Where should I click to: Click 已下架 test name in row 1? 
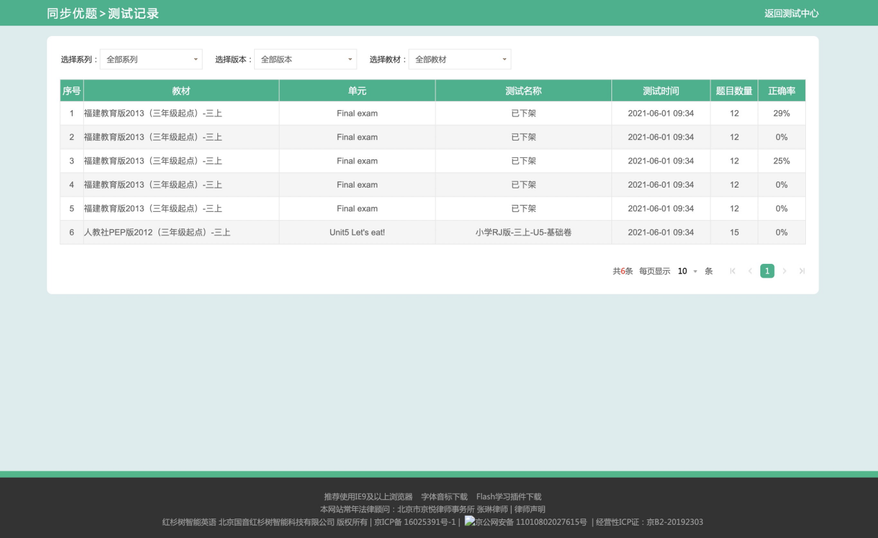(523, 114)
